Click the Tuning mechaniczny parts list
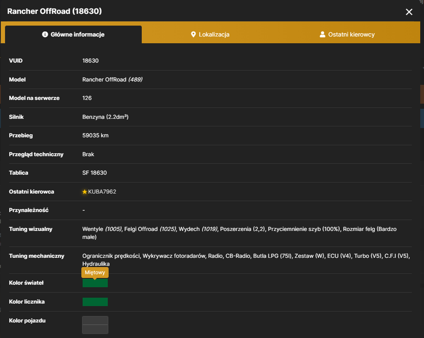The height and width of the screenshot is (338, 424). 246,260
